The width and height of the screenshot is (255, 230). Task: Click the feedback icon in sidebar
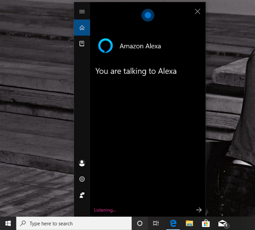[x=82, y=195]
